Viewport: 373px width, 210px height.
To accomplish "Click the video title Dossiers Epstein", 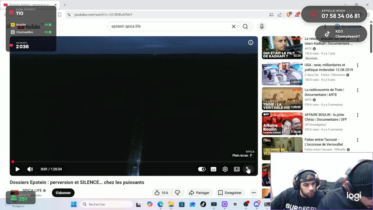I will click(77, 182).
